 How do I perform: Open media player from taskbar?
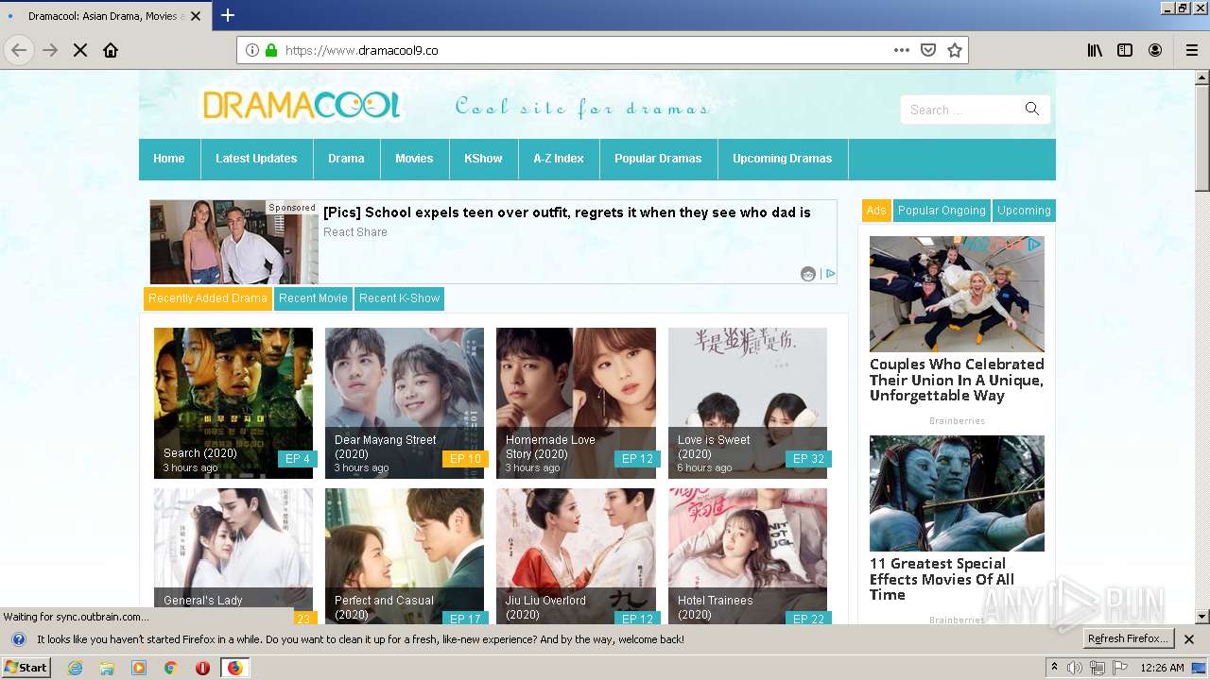click(139, 668)
